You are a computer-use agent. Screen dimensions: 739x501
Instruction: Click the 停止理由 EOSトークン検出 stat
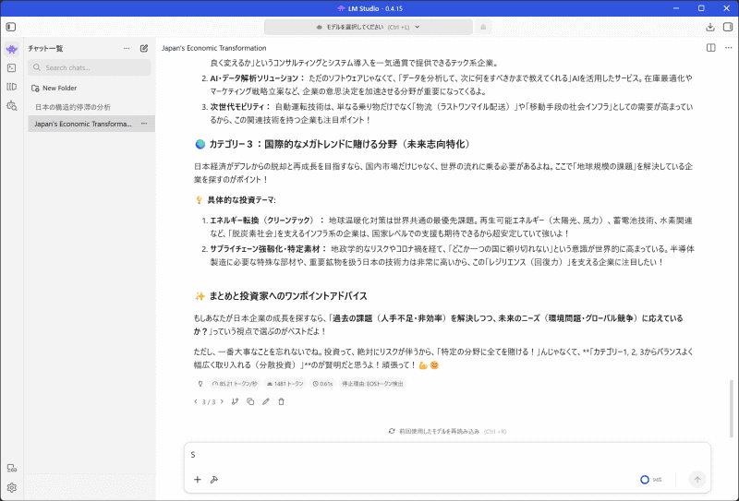pos(372,384)
